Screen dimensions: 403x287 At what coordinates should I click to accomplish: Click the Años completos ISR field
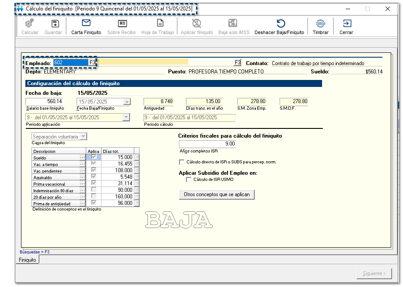(x=208, y=144)
